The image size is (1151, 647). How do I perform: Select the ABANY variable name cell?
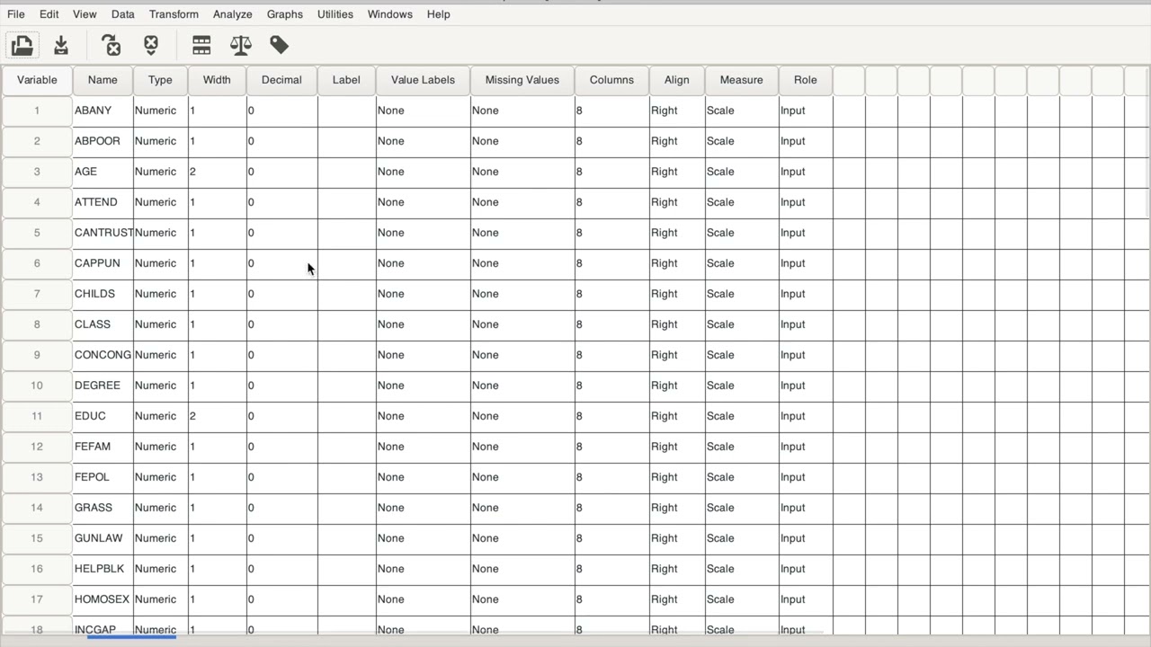tap(103, 111)
